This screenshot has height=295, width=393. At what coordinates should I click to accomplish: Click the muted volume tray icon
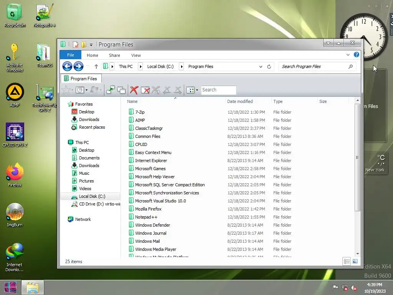[353, 288]
